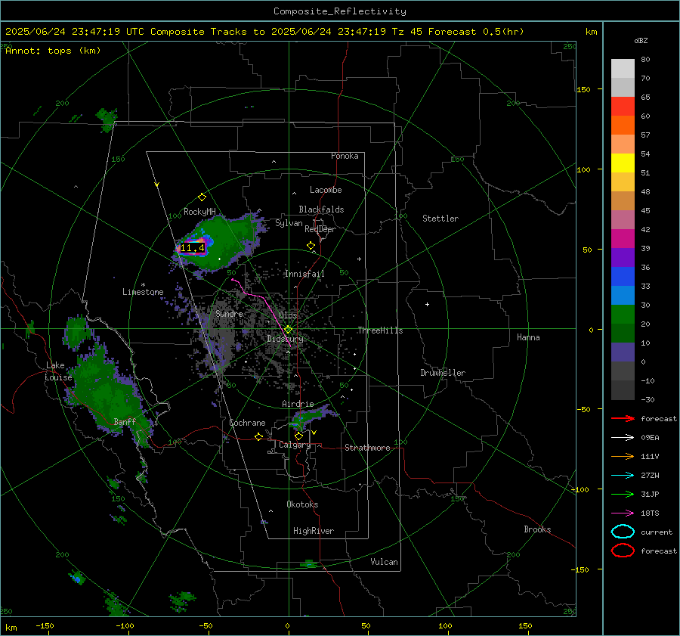The width and height of the screenshot is (680, 636).
Task: Click the Ponoka label
Action: click(x=345, y=156)
